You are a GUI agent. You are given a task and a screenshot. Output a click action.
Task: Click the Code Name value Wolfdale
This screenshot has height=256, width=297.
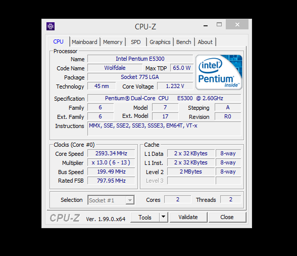tap(115, 68)
